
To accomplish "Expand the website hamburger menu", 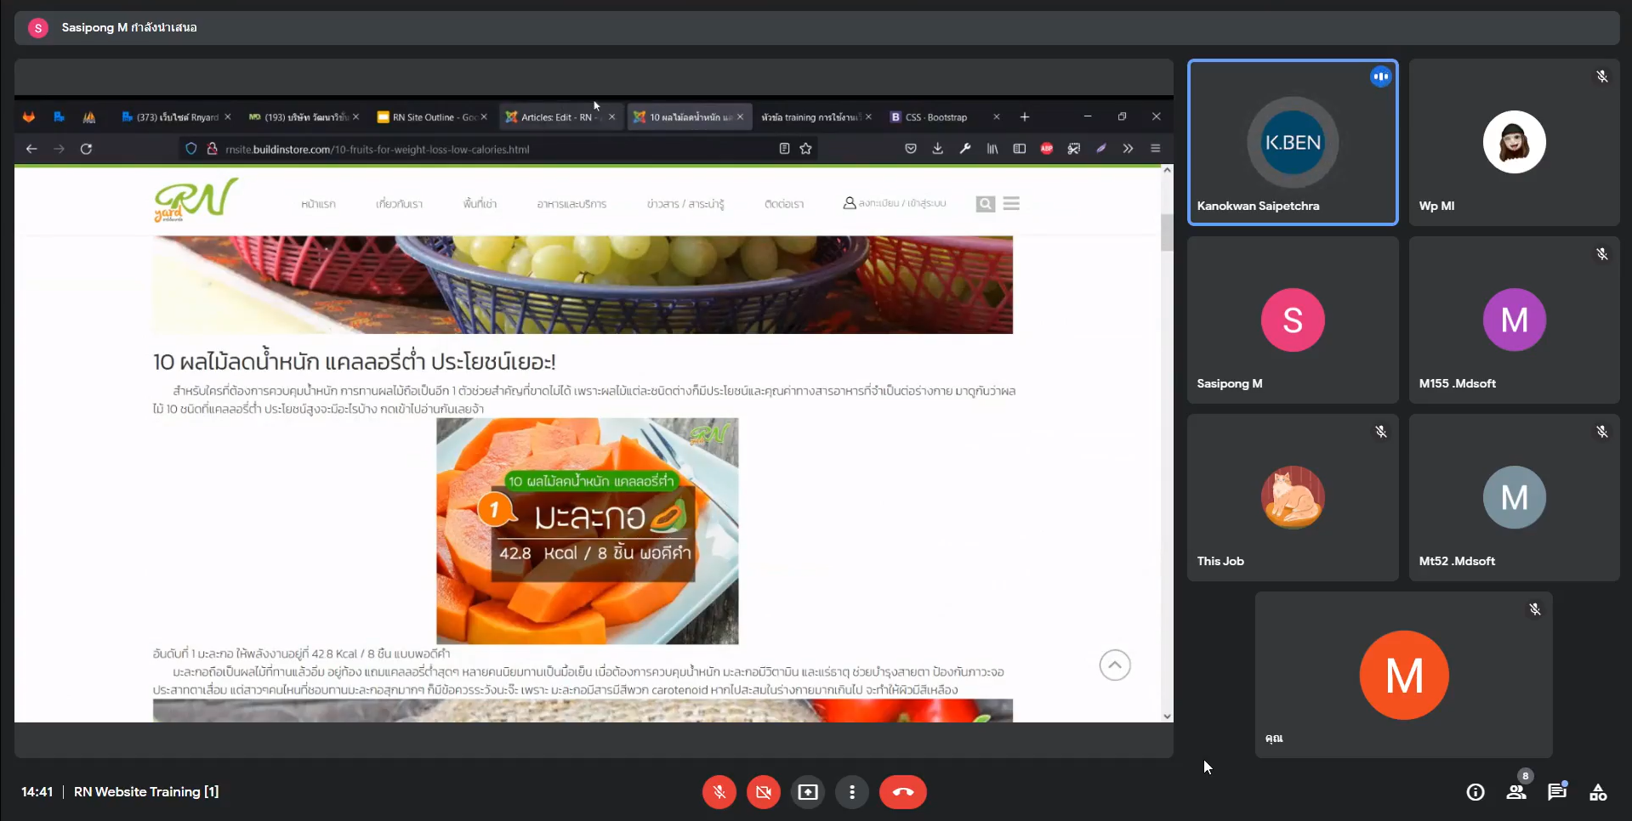I will [1011, 204].
